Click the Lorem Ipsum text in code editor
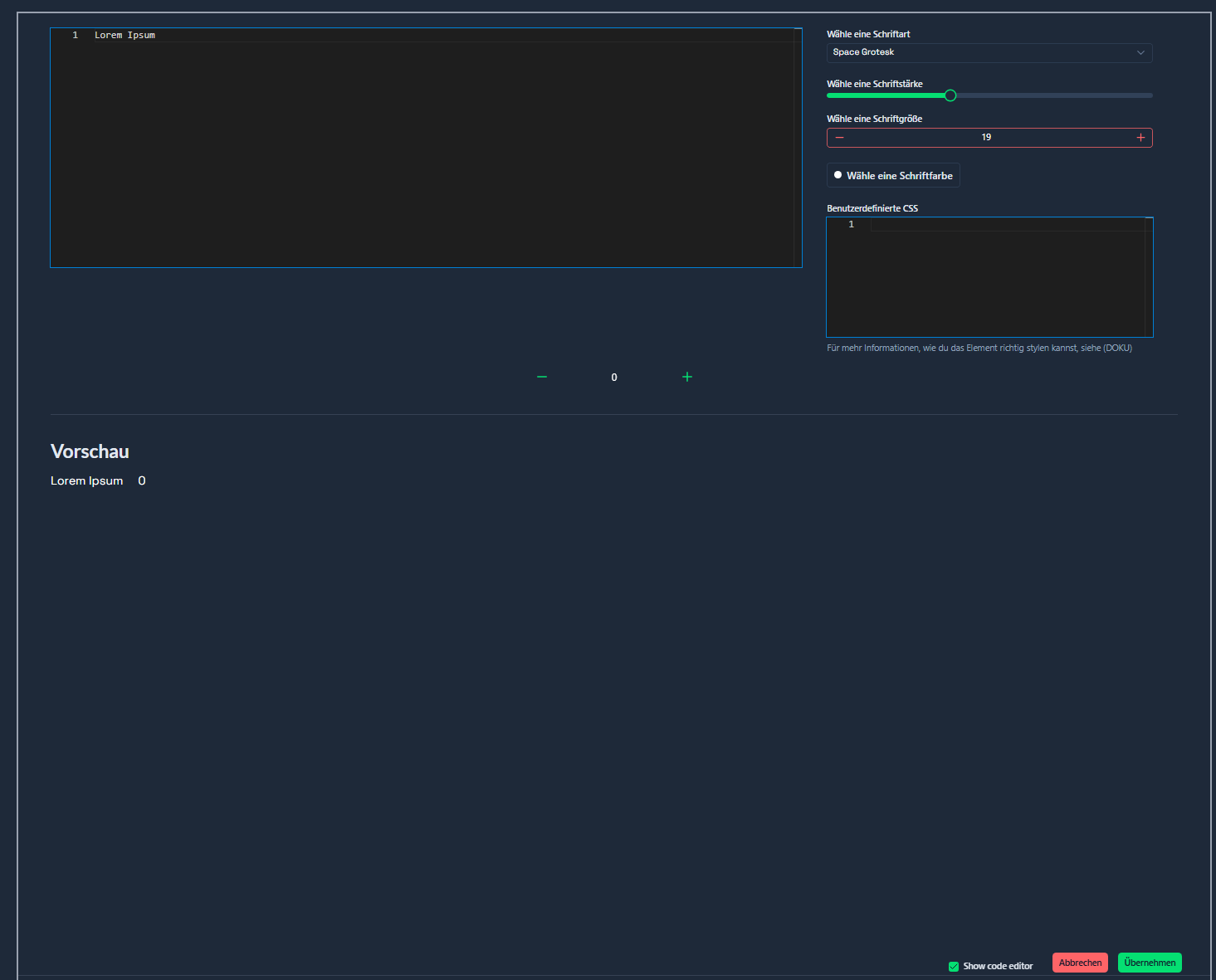 125,36
